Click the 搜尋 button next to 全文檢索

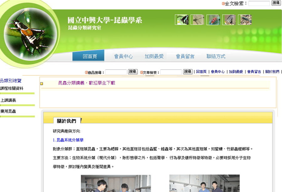(x=276, y=3)
